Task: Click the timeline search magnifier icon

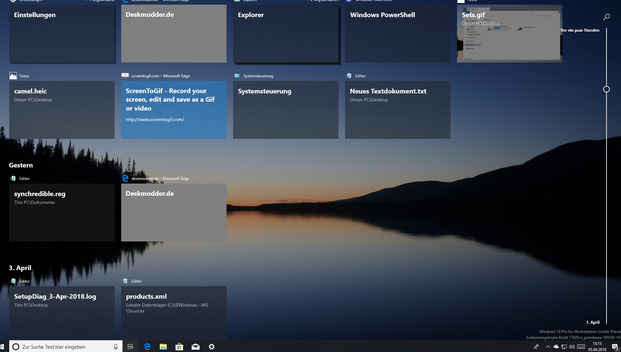Action: tap(607, 17)
